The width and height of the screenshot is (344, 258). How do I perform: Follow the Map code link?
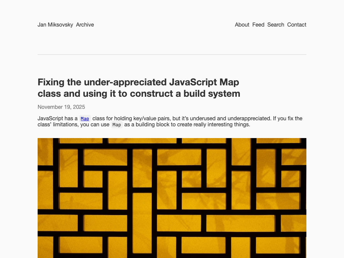pyautogui.click(x=85, y=119)
